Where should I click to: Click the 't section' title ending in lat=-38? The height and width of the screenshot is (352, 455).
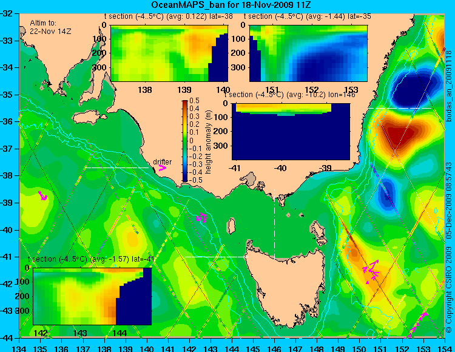169,16
